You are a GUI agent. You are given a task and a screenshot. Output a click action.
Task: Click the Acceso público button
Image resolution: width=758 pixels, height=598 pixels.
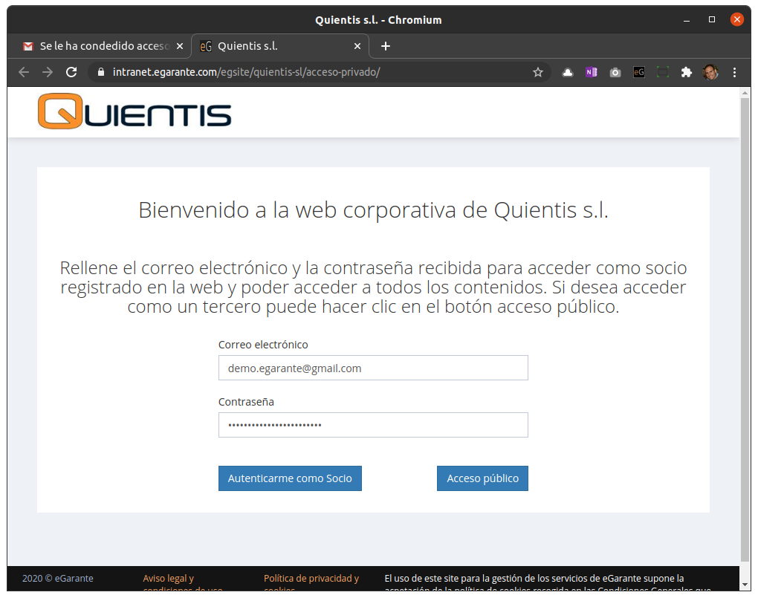point(482,478)
